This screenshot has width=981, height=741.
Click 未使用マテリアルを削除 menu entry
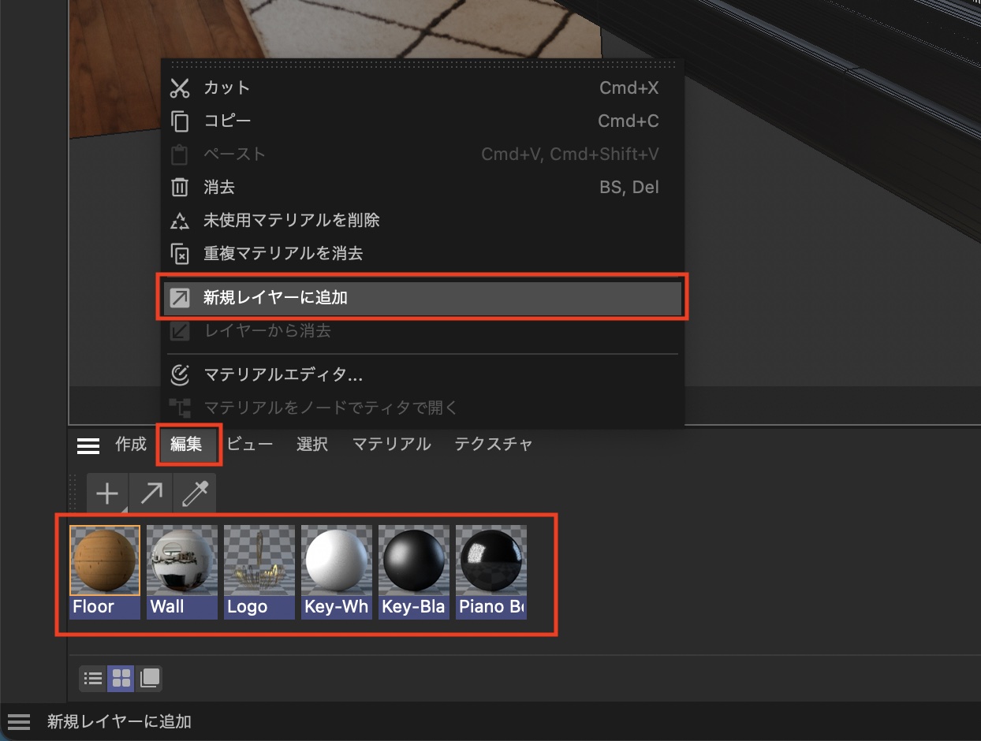click(291, 221)
